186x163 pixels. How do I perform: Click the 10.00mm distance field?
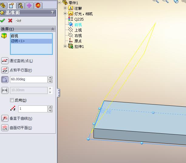(29, 90)
